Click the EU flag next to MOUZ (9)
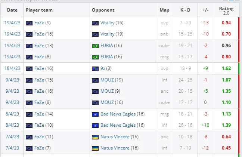The image size is (242, 157). [x=95, y=92]
